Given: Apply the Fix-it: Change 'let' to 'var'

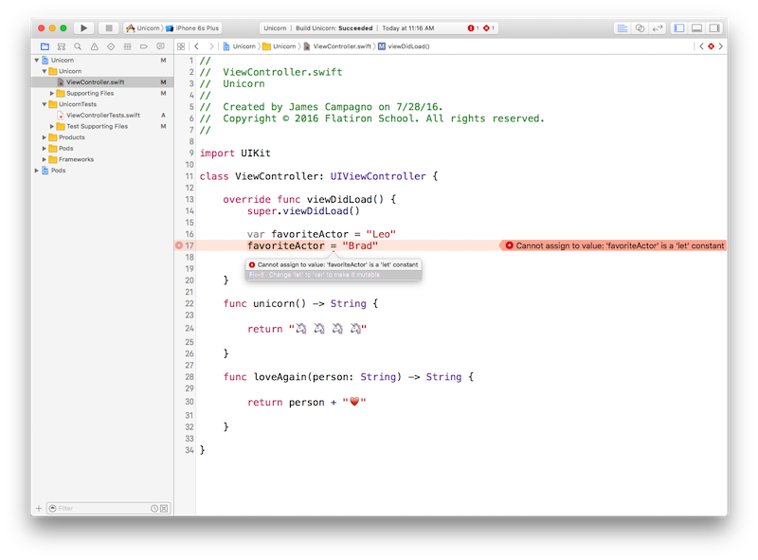Looking at the screenshot, I should coord(334,275).
